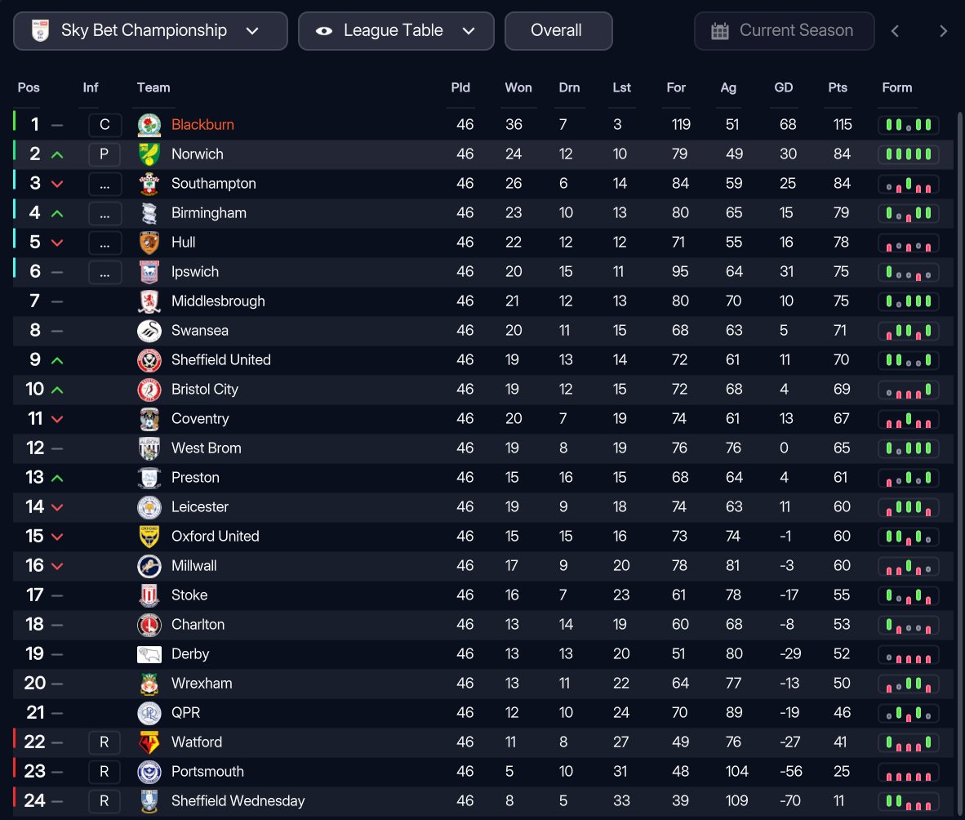Click the Millwall club crest
Viewport: 965px width, 820px height.
pyautogui.click(x=149, y=566)
